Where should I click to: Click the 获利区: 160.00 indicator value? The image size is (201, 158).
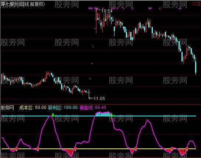63,108
